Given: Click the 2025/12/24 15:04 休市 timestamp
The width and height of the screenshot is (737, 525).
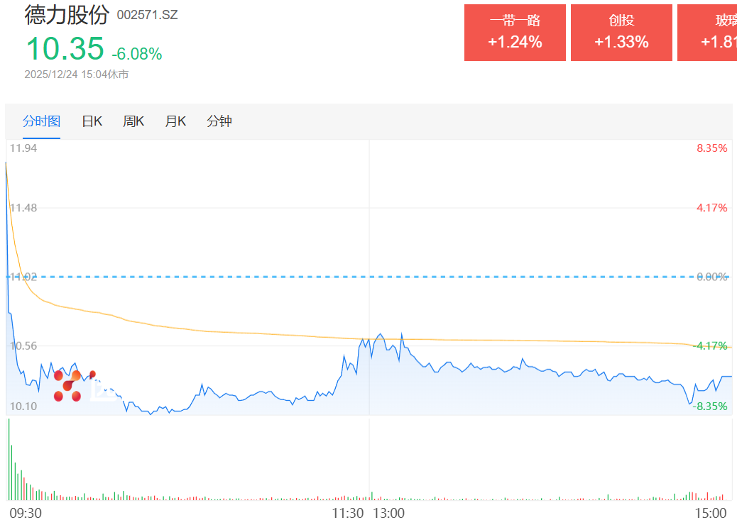Looking at the screenshot, I should coord(77,74).
